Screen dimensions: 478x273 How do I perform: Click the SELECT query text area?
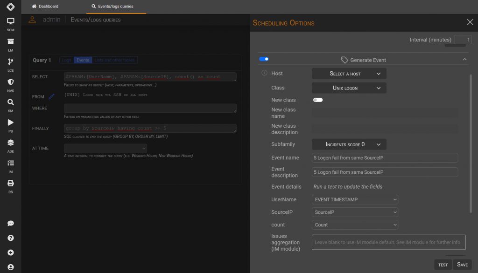tap(150, 77)
